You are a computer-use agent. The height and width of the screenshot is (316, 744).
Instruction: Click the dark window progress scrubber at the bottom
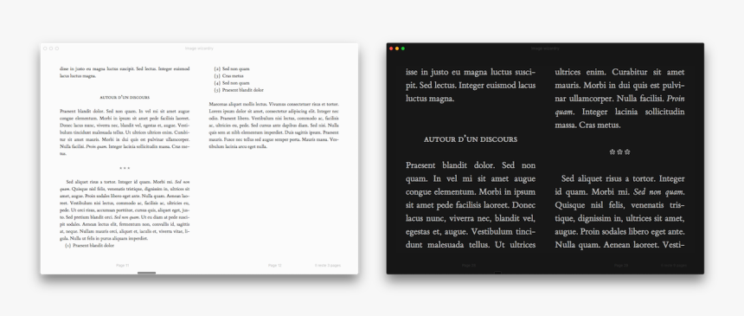point(497,273)
